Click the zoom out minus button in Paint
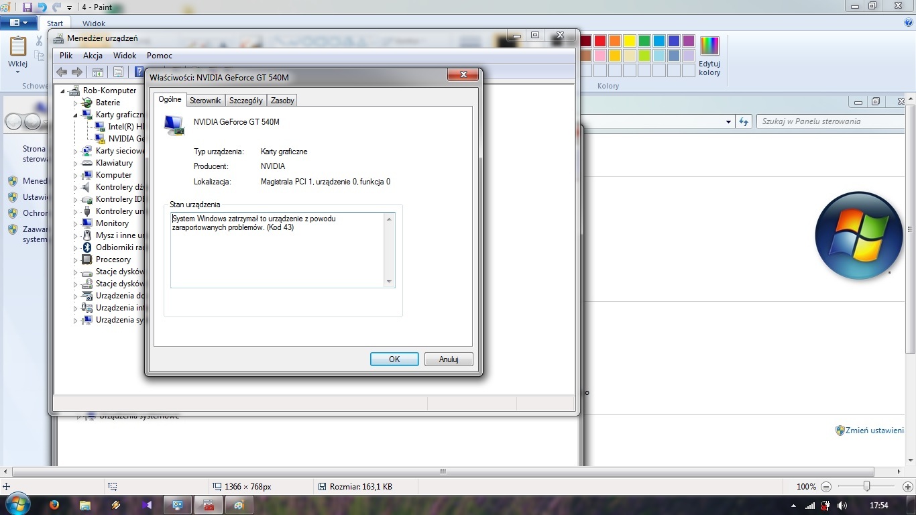 click(x=826, y=487)
